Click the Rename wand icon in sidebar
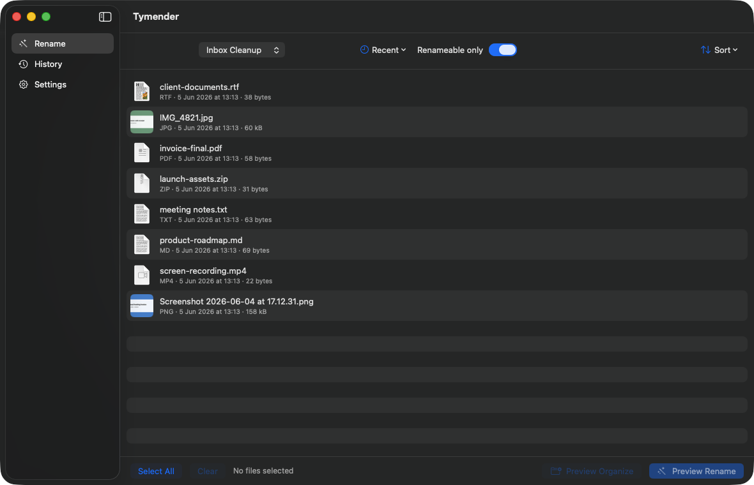Viewport: 754px width, 485px height. (23, 43)
